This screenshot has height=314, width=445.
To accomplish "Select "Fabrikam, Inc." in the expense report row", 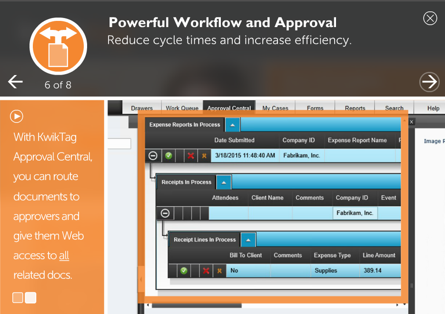I will [302, 155].
